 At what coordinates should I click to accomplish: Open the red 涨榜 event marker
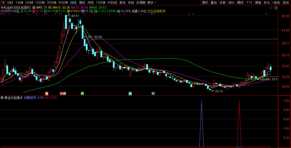click(63, 94)
